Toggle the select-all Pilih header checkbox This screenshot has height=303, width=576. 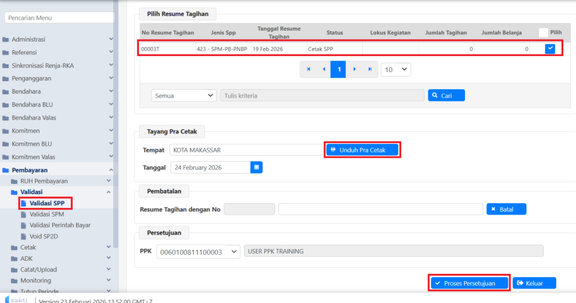[x=543, y=32]
